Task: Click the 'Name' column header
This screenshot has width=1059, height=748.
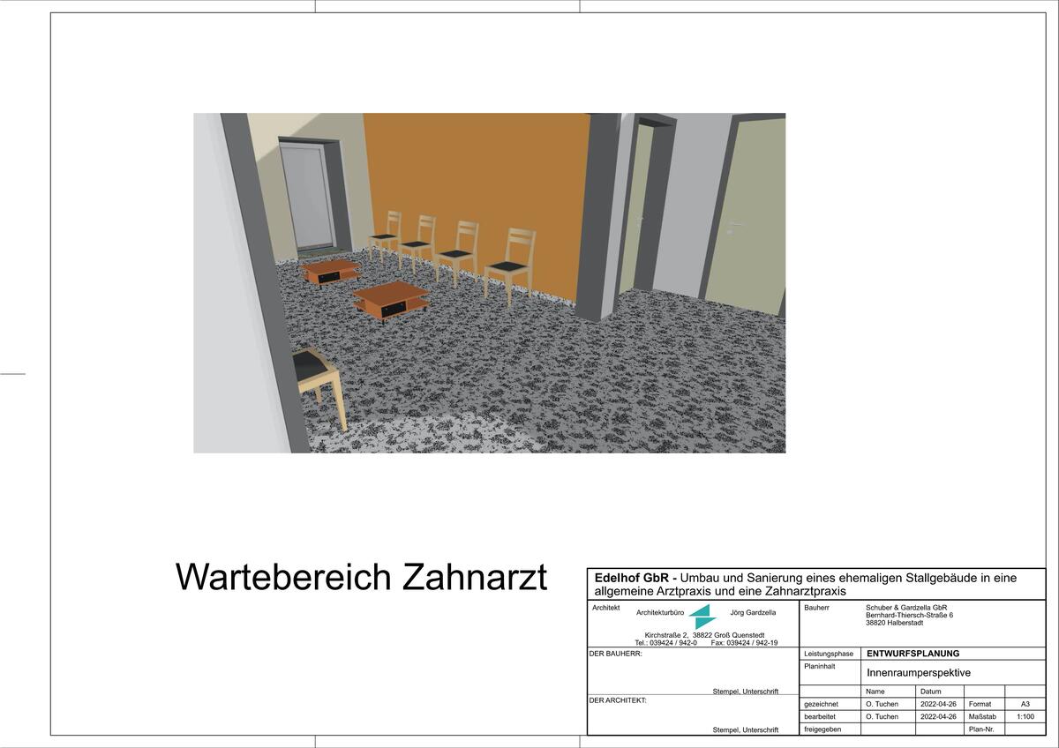Action: (x=875, y=692)
